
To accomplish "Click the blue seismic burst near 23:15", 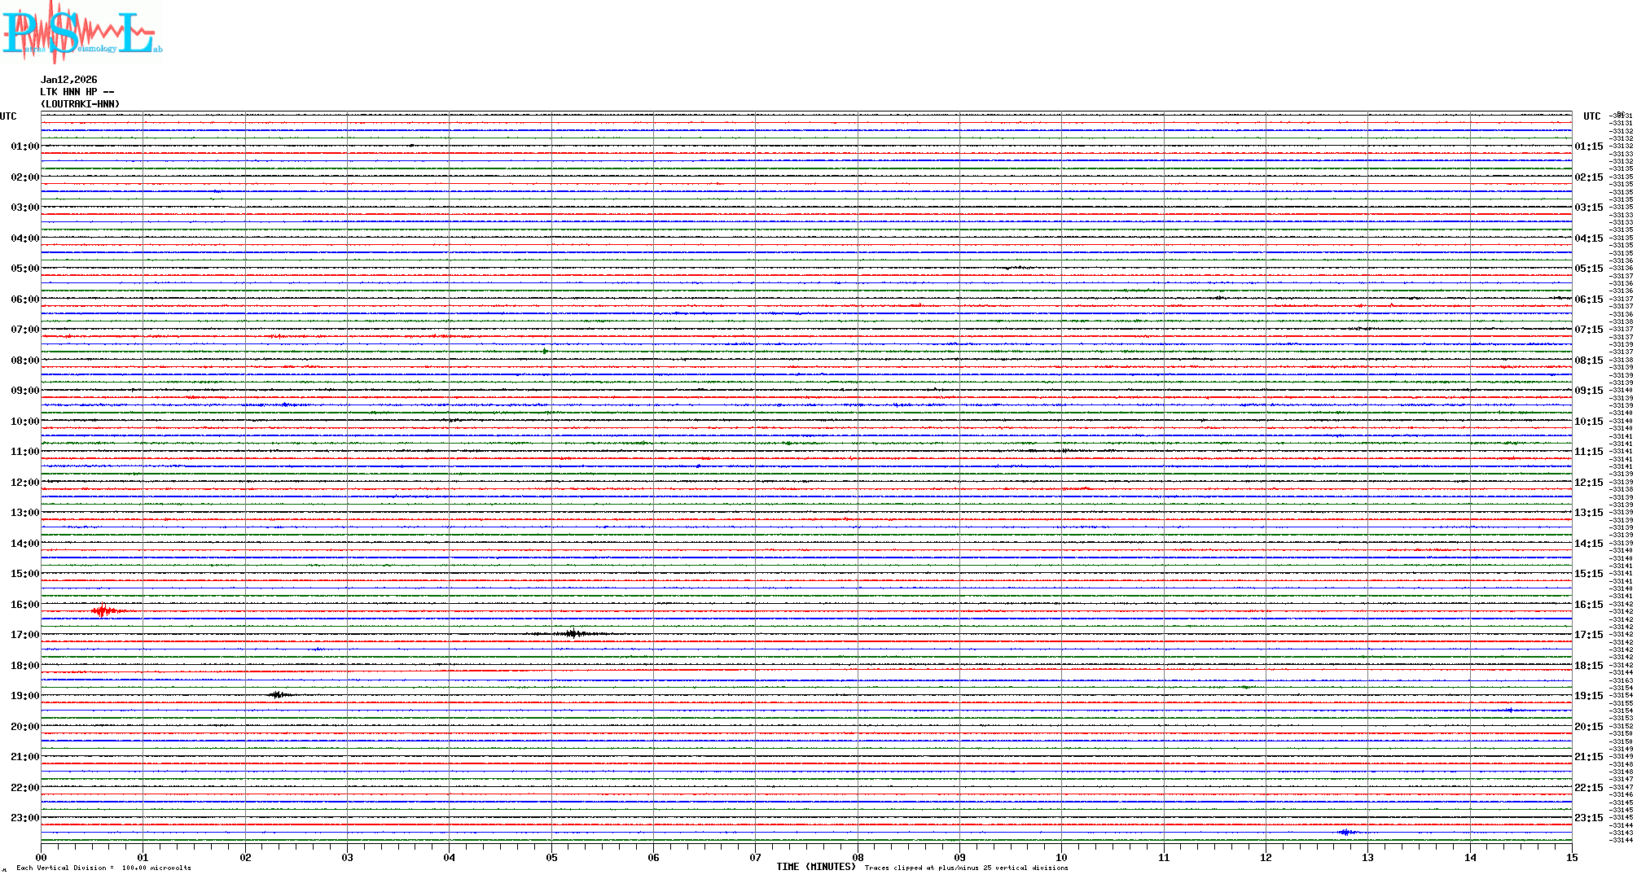I will click(1346, 832).
